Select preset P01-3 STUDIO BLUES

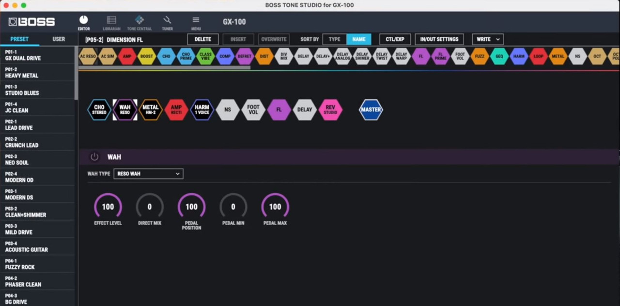point(37,90)
